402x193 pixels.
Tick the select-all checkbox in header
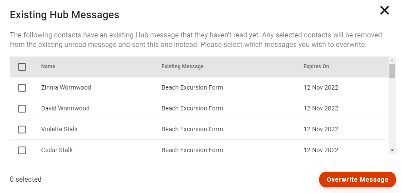click(x=22, y=67)
